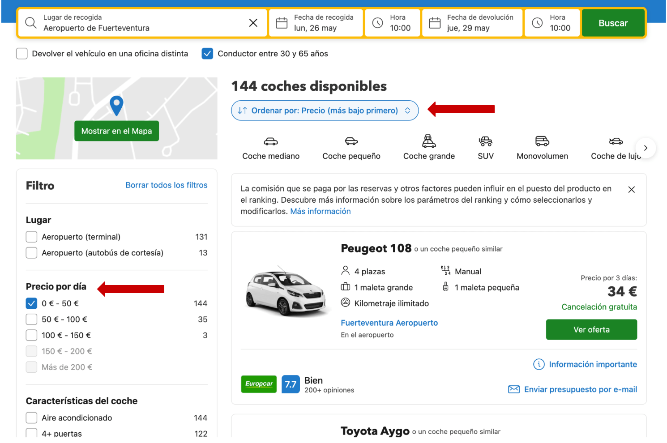Viewport: 667px width, 443px height.
Task: Clear the pickup location with X icon
Action: coord(253,23)
